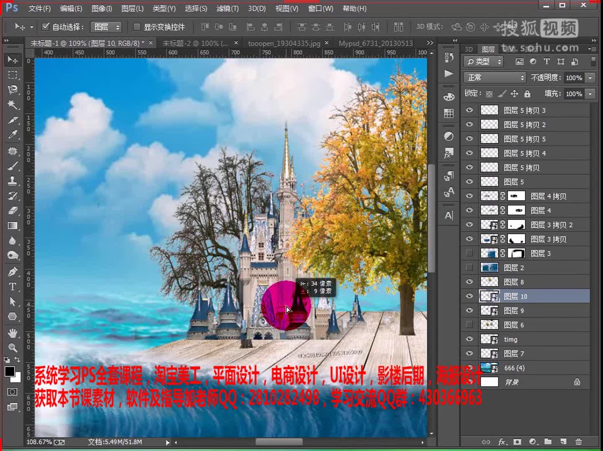This screenshot has width=603, height=451.
Task: Select the Horizontal Type tool
Action: (13, 287)
